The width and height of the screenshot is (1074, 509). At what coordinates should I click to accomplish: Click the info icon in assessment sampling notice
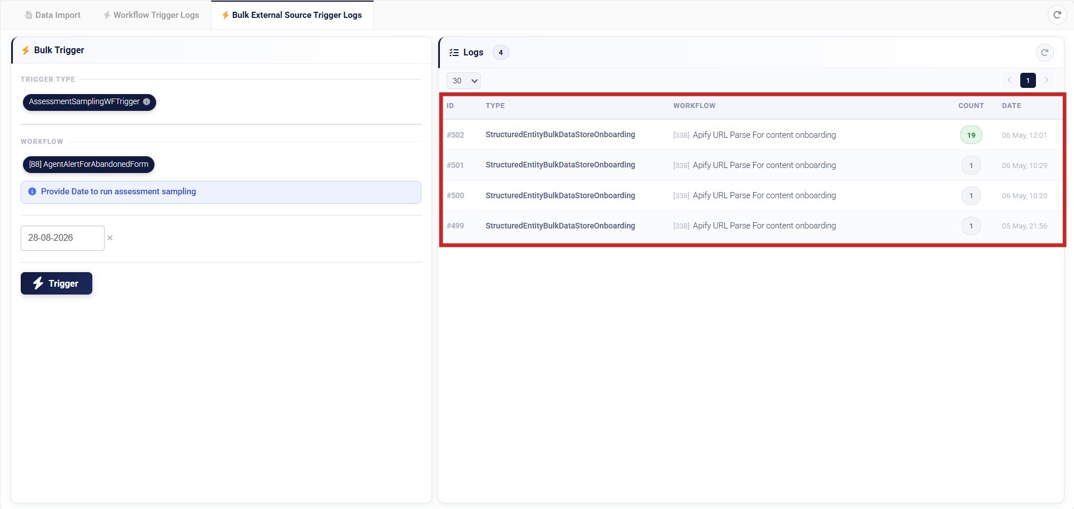(x=32, y=192)
